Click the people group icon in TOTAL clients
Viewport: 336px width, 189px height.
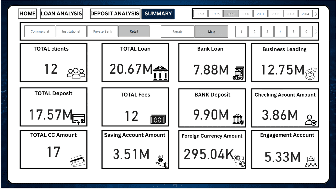coord(76,73)
